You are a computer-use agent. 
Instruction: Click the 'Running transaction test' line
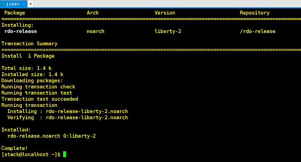coord(37,93)
